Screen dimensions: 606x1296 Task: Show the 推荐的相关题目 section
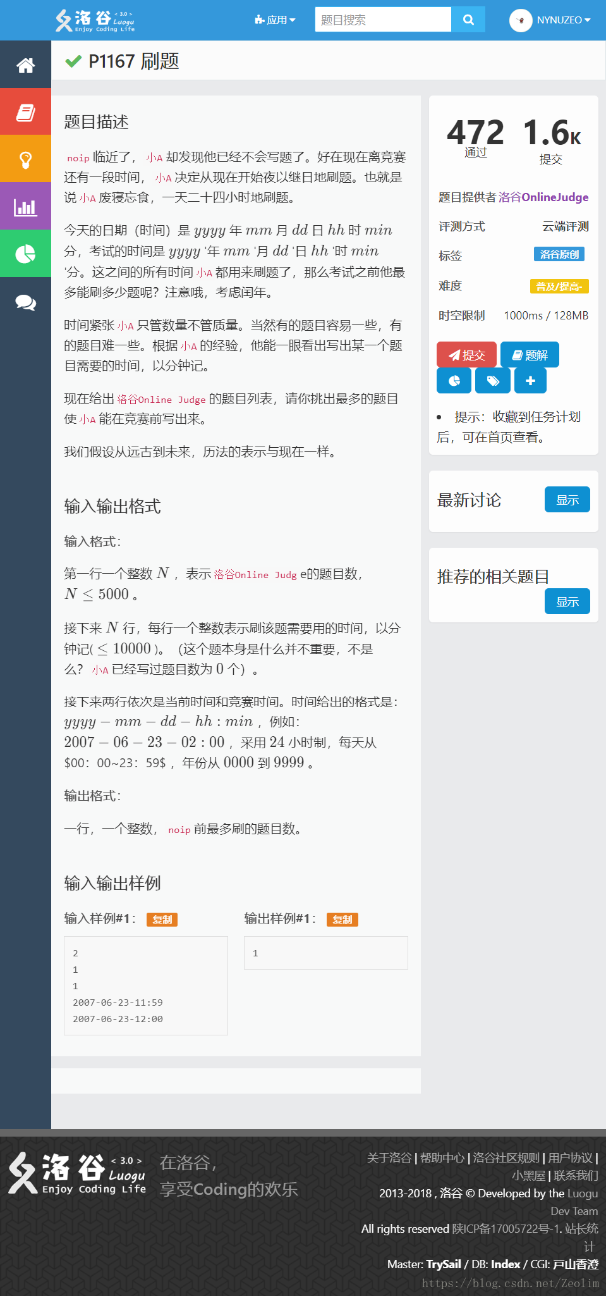tap(567, 602)
